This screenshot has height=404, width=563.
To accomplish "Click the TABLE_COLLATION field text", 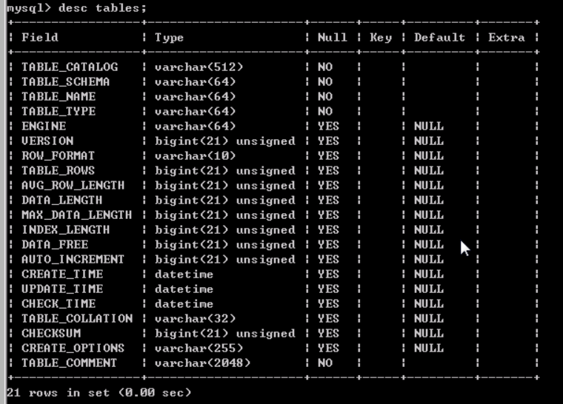I will pos(77,318).
